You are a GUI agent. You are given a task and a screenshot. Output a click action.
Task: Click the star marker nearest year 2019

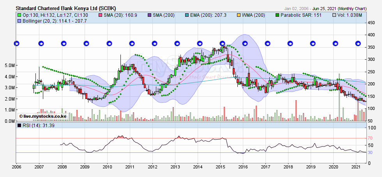click(x=313, y=43)
